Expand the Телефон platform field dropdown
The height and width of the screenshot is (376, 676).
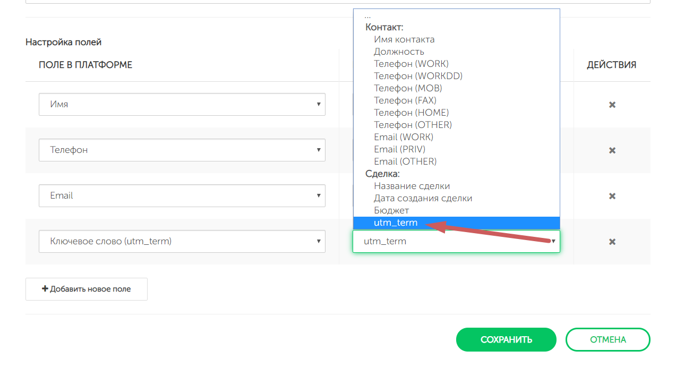tap(182, 150)
